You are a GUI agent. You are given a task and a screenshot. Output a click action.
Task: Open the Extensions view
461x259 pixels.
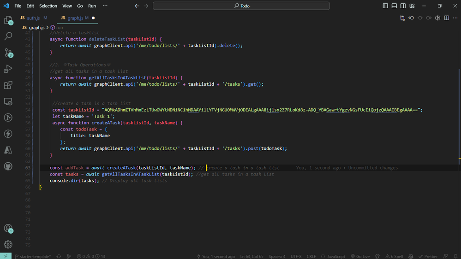click(x=8, y=85)
